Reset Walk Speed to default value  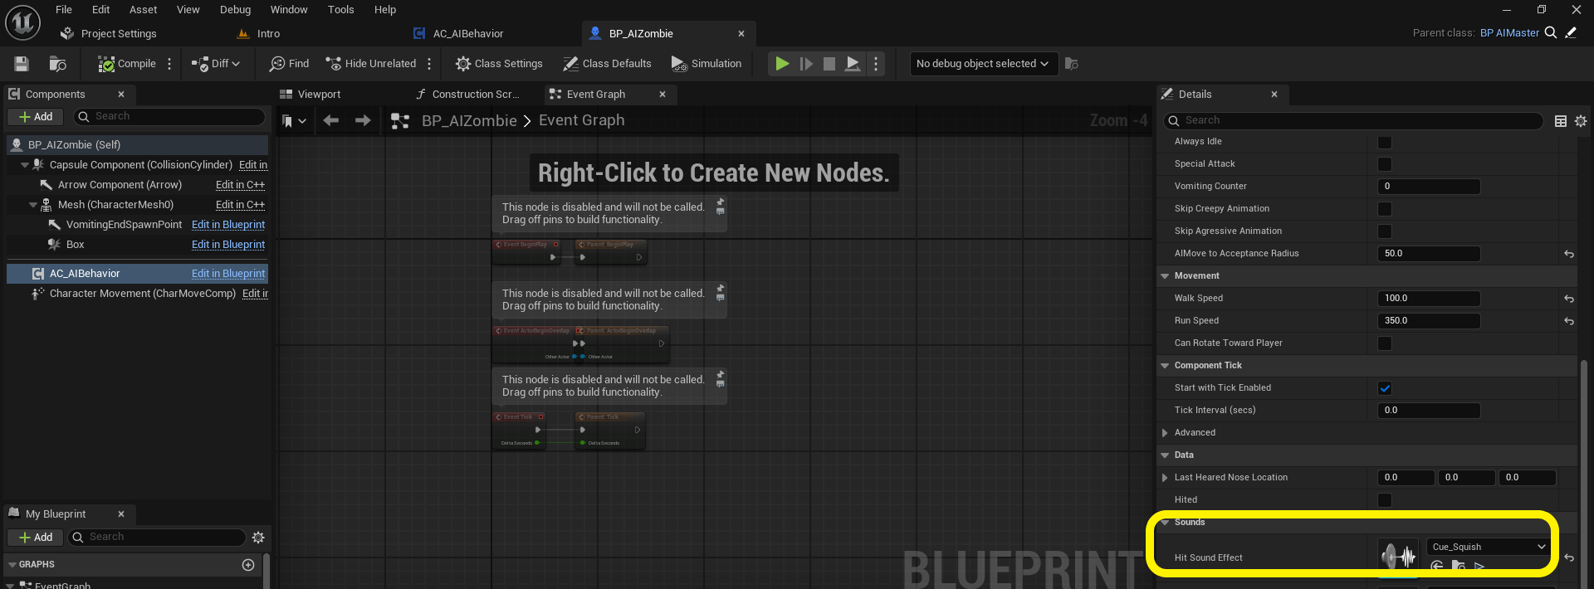1568,299
